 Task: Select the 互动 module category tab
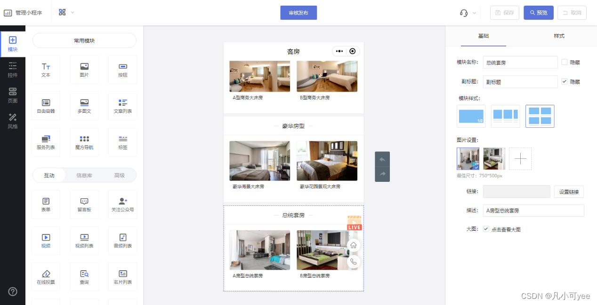[x=49, y=175]
